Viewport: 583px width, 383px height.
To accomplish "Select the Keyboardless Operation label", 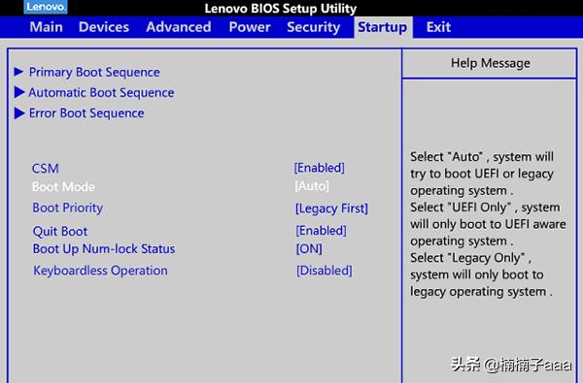I will [x=100, y=271].
